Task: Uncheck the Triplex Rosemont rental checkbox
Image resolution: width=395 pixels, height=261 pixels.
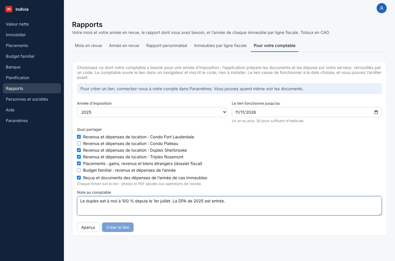Action: pos(79,157)
